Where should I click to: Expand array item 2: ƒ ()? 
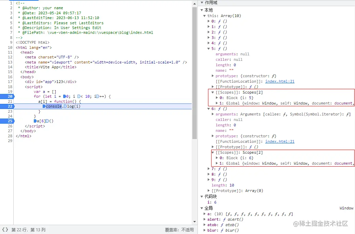point(209,32)
